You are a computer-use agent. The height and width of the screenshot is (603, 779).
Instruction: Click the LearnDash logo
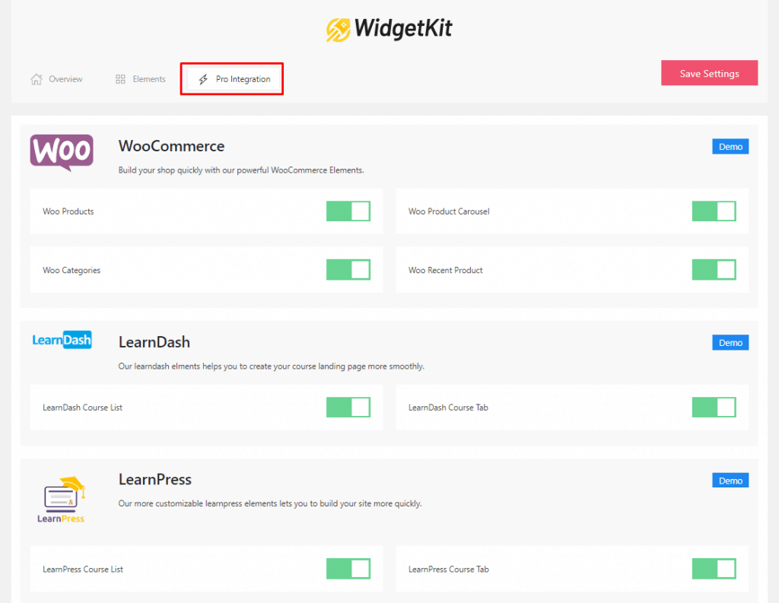[62, 340]
